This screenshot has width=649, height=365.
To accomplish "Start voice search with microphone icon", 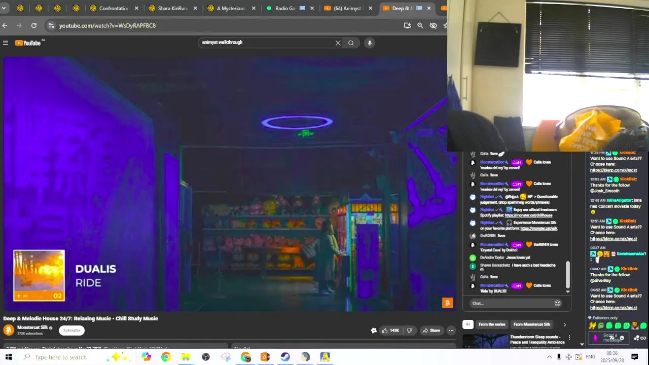I will (370, 43).
